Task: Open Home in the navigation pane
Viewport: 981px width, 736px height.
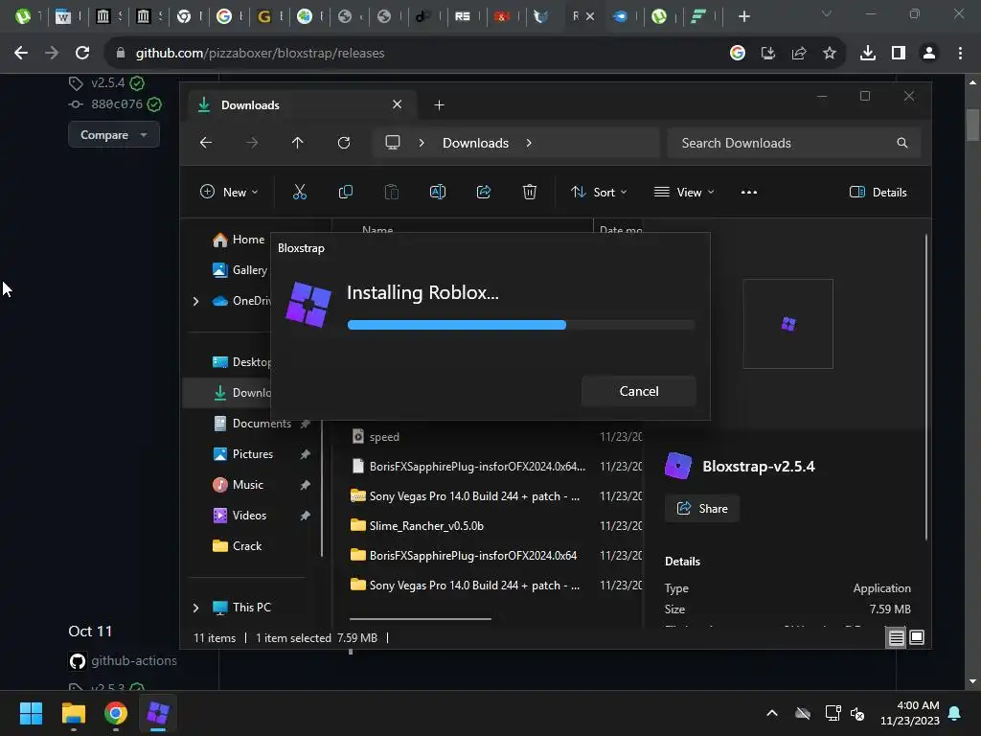Action: click(238, 239)
